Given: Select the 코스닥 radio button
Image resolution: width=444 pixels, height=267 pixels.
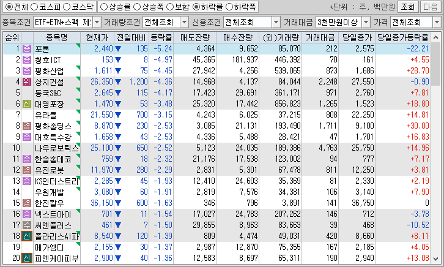Looking at the screenshot, I should (67, 7).
